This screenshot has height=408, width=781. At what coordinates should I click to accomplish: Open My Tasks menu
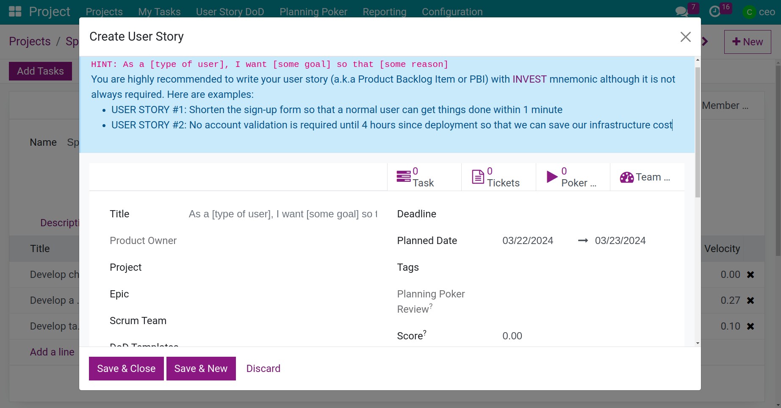(x=159, y=12)
